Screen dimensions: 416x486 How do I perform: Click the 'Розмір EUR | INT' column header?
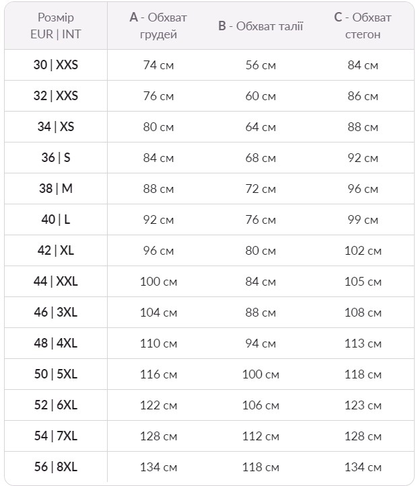point(56,26)
